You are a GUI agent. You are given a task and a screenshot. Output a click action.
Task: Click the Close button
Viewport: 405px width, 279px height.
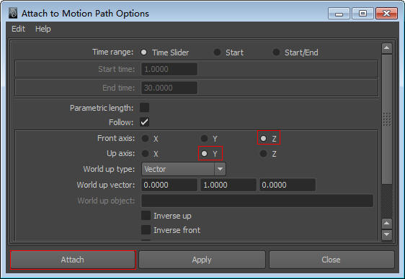point(331,260)
